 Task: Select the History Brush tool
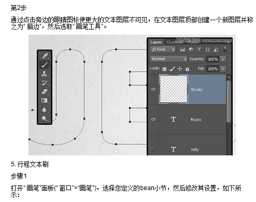pos(45,83)
